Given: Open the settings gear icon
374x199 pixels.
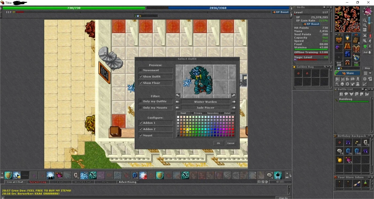Looking at the screenshot, I should (365, 79).
